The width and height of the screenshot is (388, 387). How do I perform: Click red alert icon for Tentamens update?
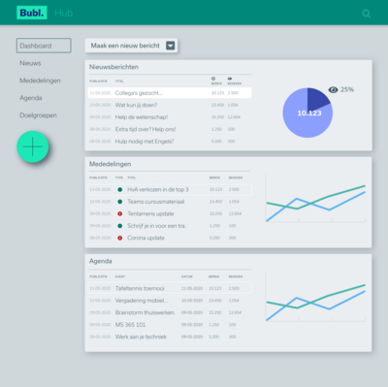[120, 213]
